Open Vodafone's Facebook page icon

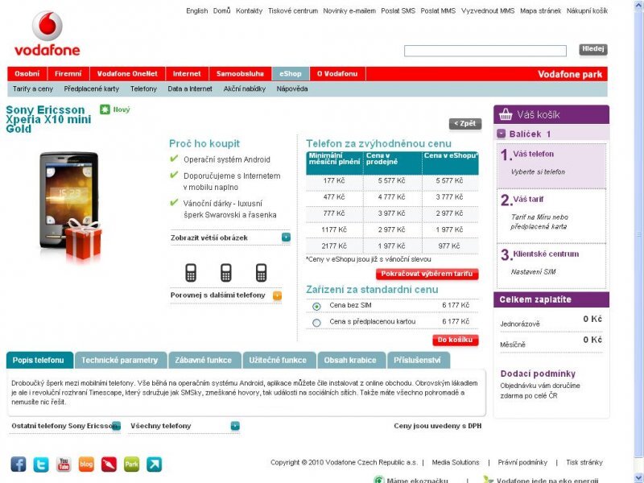[x=19, y=463]
